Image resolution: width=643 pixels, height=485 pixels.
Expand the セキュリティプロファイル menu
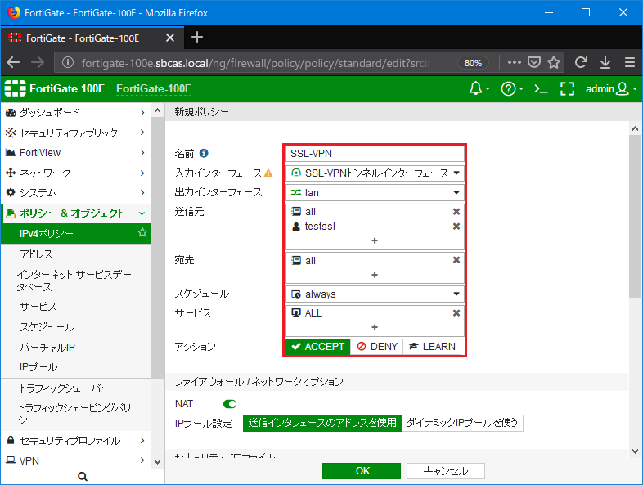tap(75, 441)
